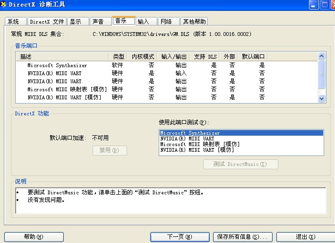Choose NVIDIA(R) MIDI UART [模仿] in test list
335x243 pixels.
click(x=241, y=150)
